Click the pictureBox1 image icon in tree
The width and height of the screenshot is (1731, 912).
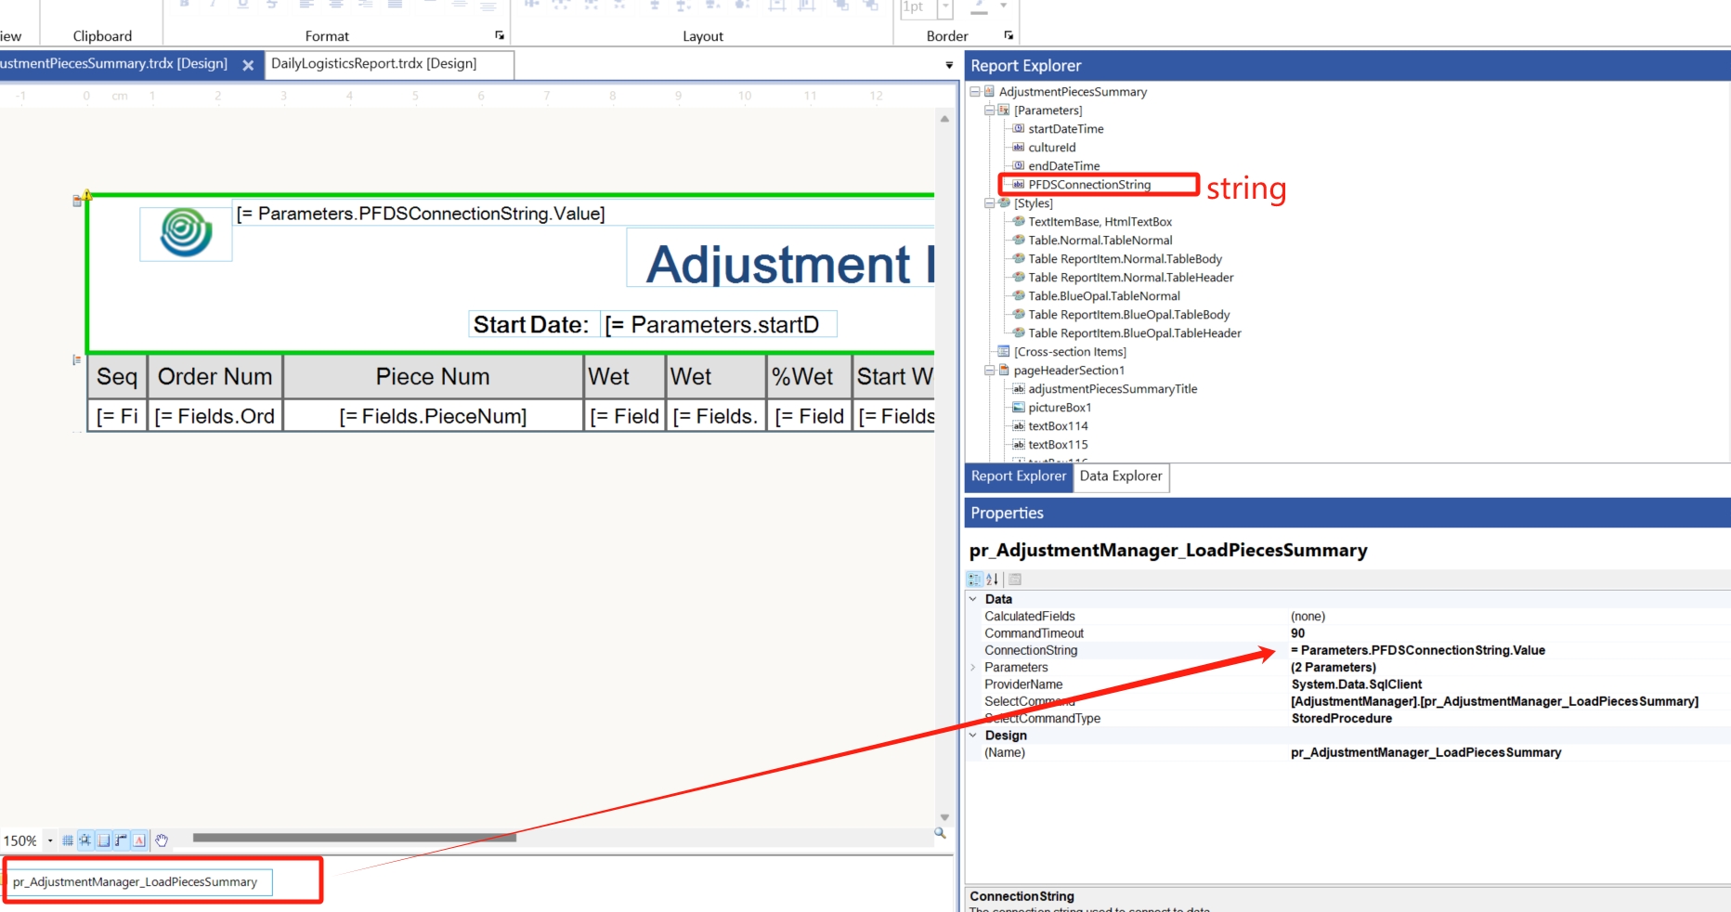[x=1019, y=408]
